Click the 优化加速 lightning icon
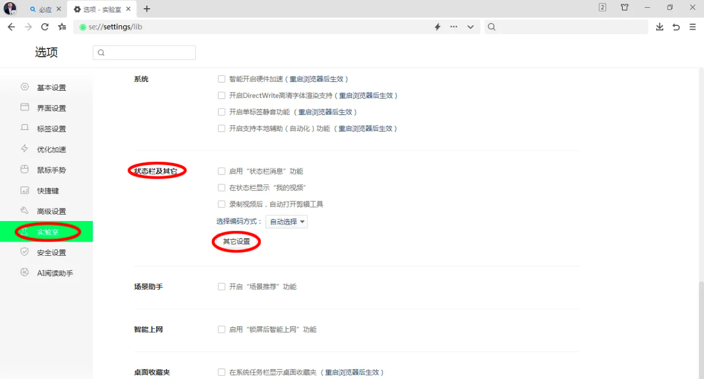This screenshot has width=704, height=379. pos(25,149)
